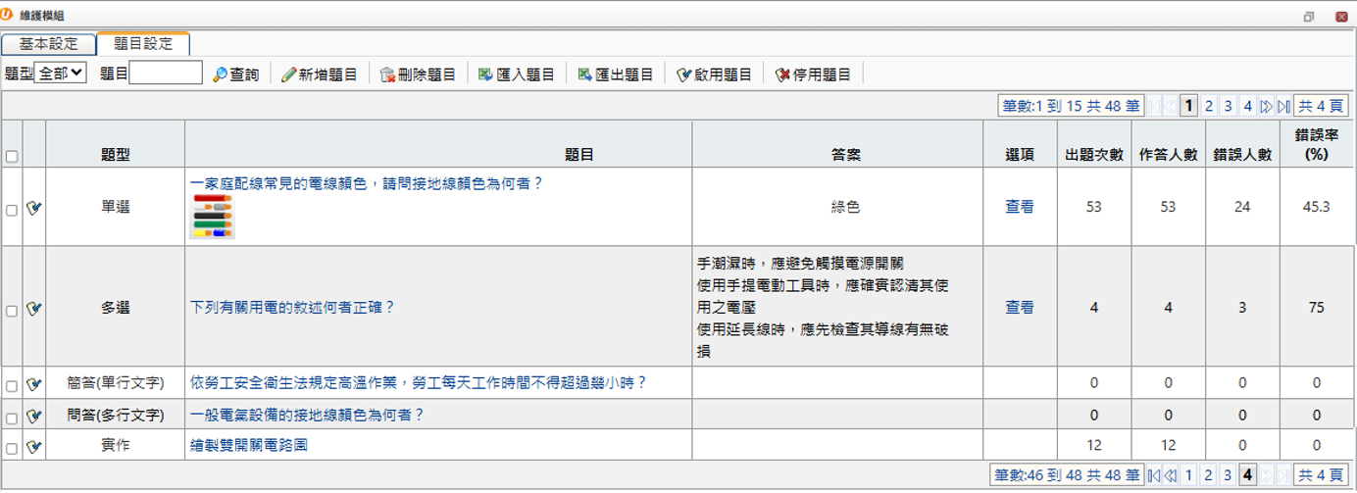Click 停用題目 disable toolbar button
The image size is (1357, 493).
812,74
